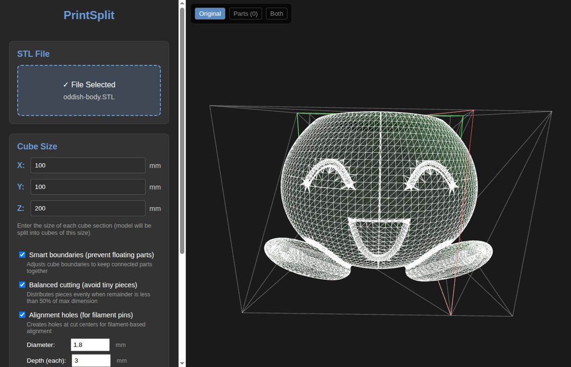Click the oddish-body.STL filename
The height and width of the screenshot is (367, 571).
89,97
